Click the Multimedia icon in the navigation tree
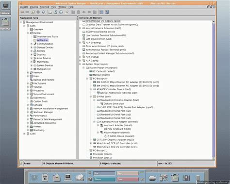 (x=35, y=62)
